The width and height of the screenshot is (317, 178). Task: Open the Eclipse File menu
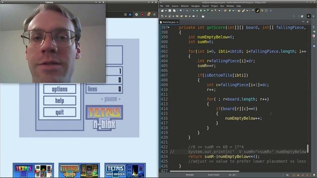point(161,6)
